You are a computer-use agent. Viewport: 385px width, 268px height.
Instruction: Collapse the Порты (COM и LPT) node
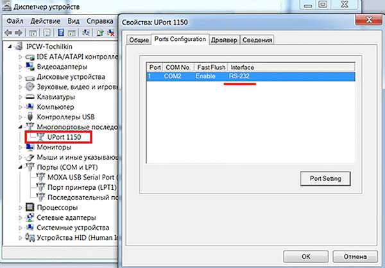[21, 167]
